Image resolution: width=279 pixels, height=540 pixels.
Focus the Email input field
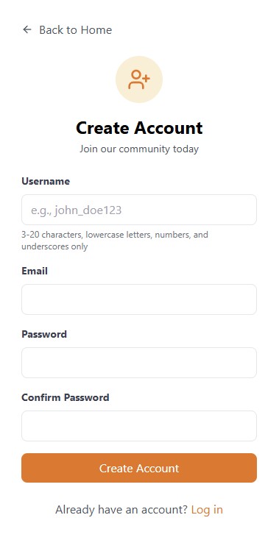click(139, 299)
